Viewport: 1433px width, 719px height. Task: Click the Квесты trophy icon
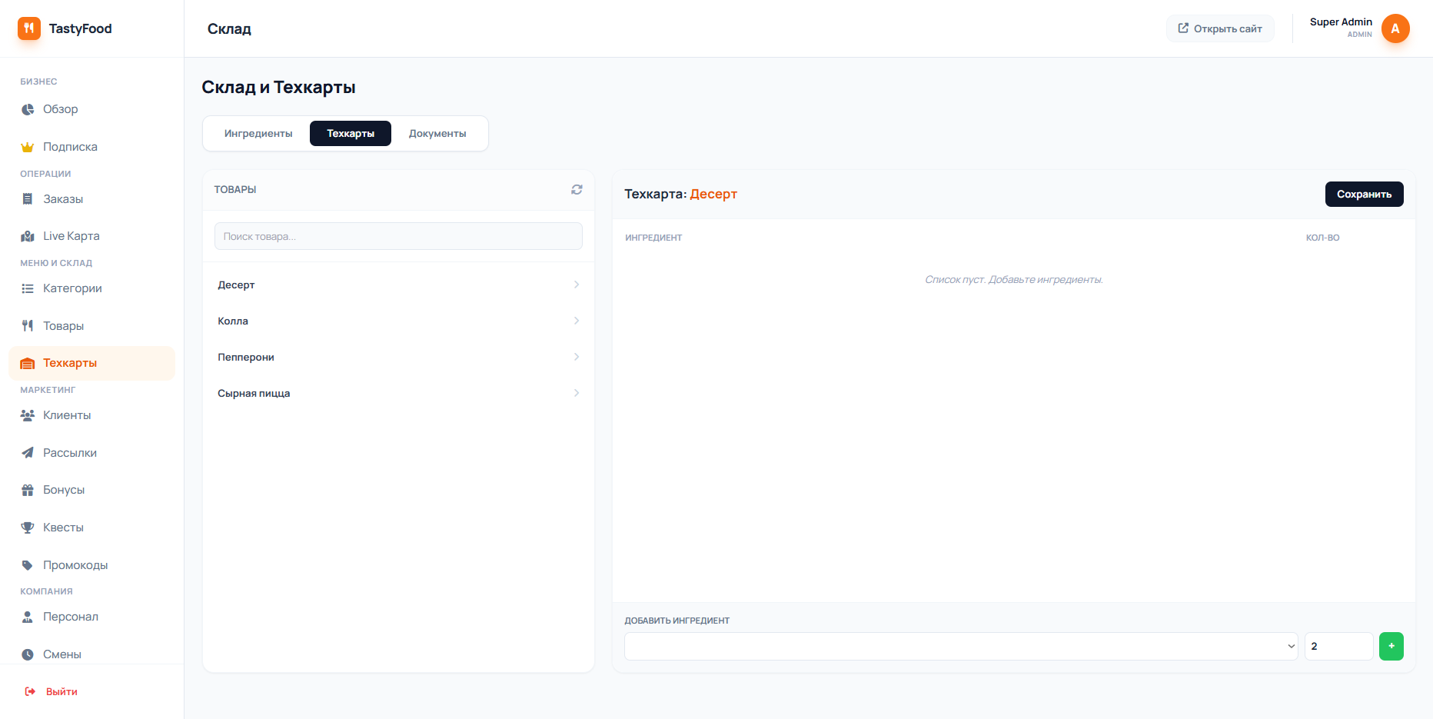(x=28, y=528)
